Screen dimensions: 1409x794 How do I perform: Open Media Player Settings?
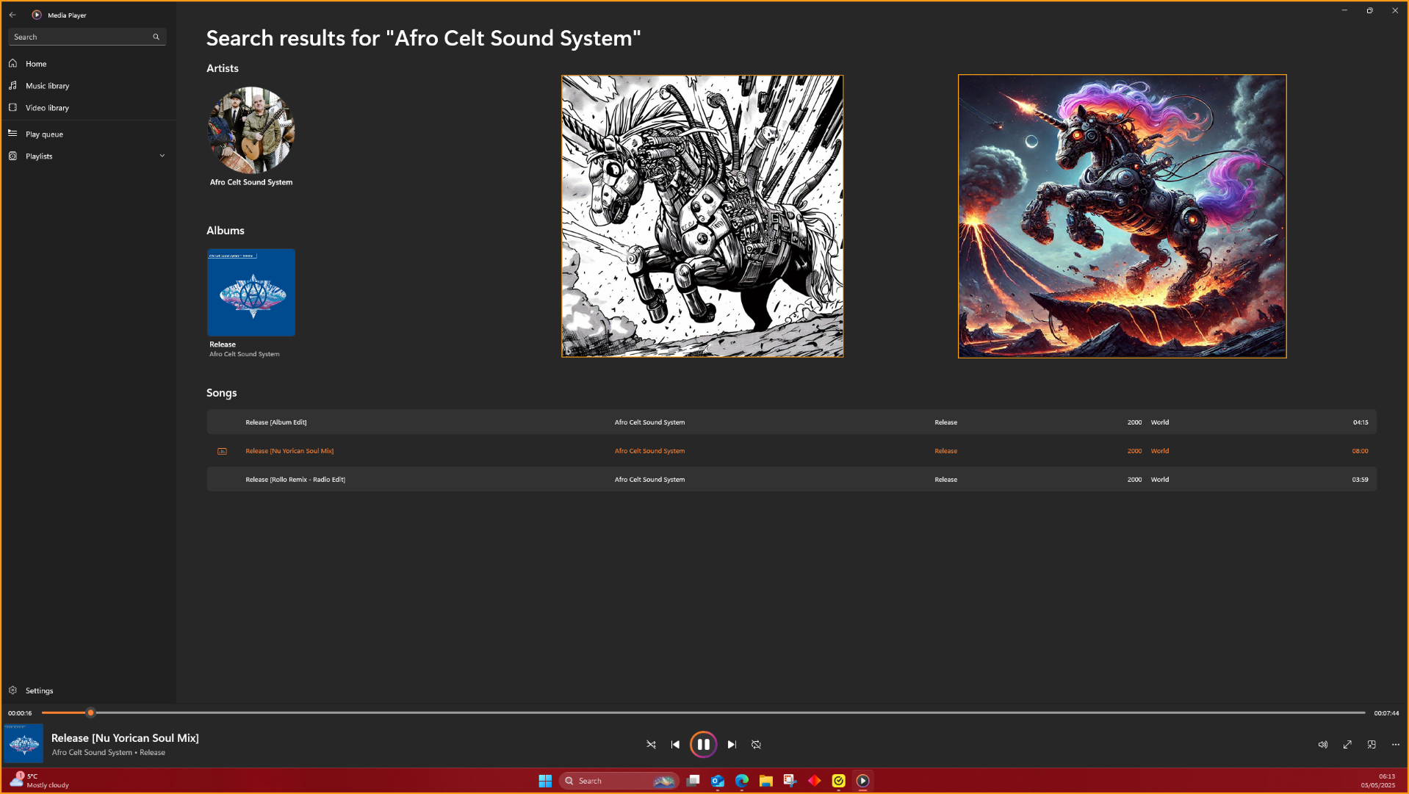coord(39,690)
